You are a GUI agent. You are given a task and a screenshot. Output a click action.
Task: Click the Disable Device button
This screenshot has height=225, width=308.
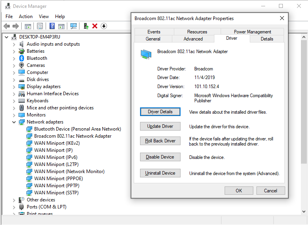click(x=160, y=157)
